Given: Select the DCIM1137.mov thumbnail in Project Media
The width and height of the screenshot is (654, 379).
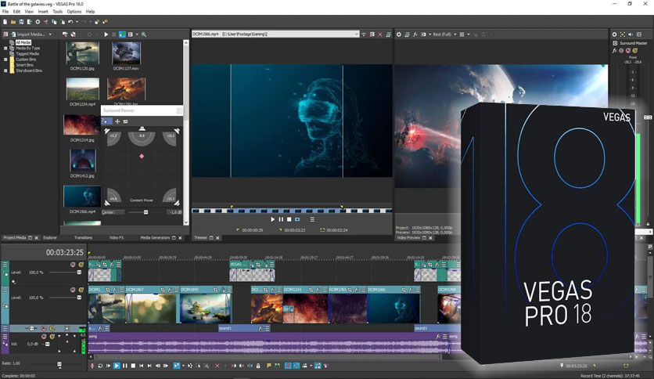Looking at the screenshot, I should [x=125, y=54].
